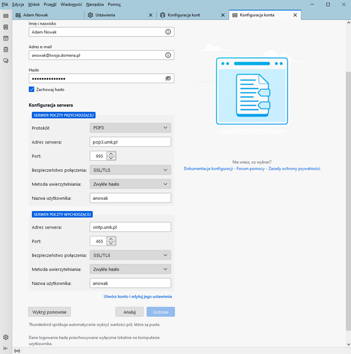
Task: Open Zasady ochrony prywatności link
Action: tap(294, 169)
